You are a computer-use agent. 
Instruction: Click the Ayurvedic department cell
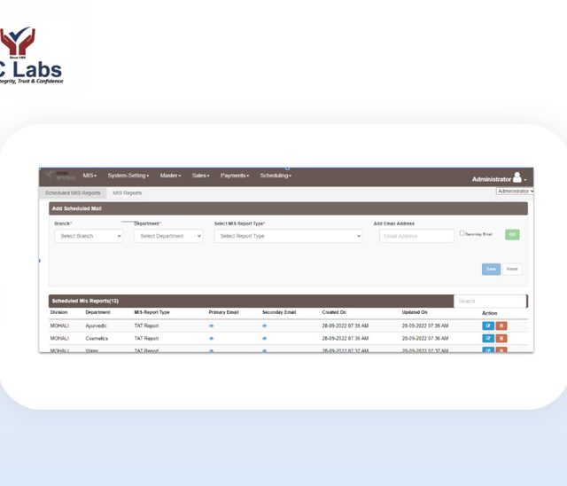click(x=97, y=325)
